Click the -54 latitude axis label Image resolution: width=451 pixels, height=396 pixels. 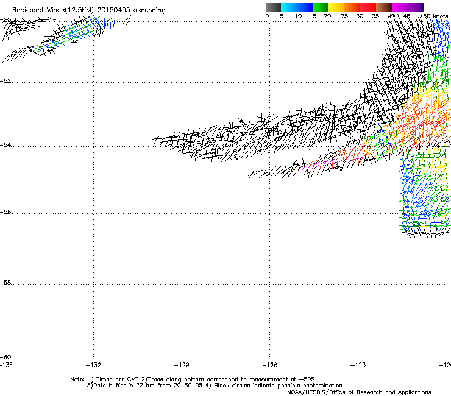pyautogui.click(x=5, y=144)
